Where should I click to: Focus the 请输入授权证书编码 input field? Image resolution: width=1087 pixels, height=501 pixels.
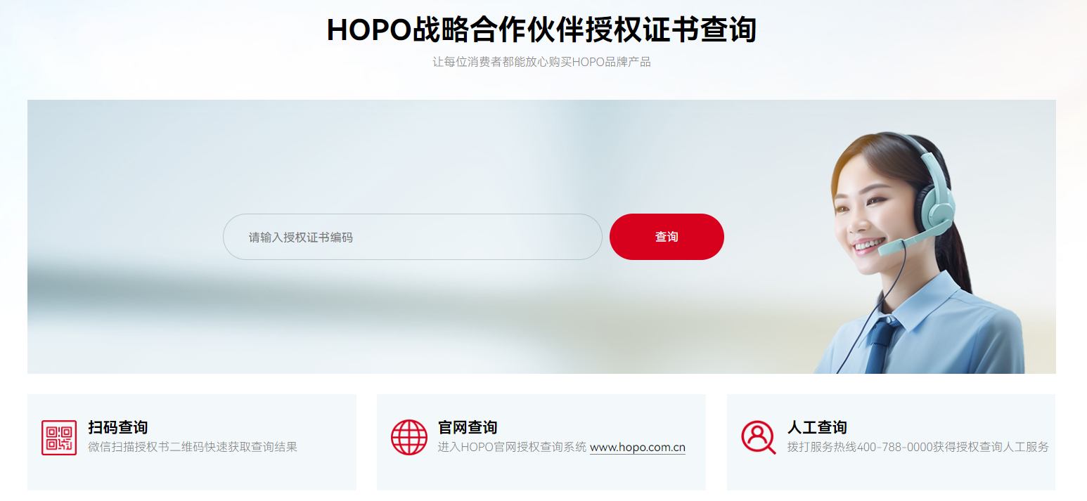(x=413, y=237)
